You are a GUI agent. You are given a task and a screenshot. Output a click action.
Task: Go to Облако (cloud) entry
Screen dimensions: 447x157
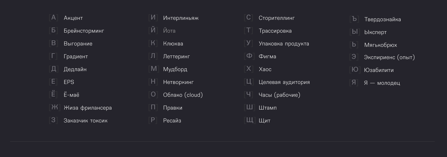click(x=183, y=95)
